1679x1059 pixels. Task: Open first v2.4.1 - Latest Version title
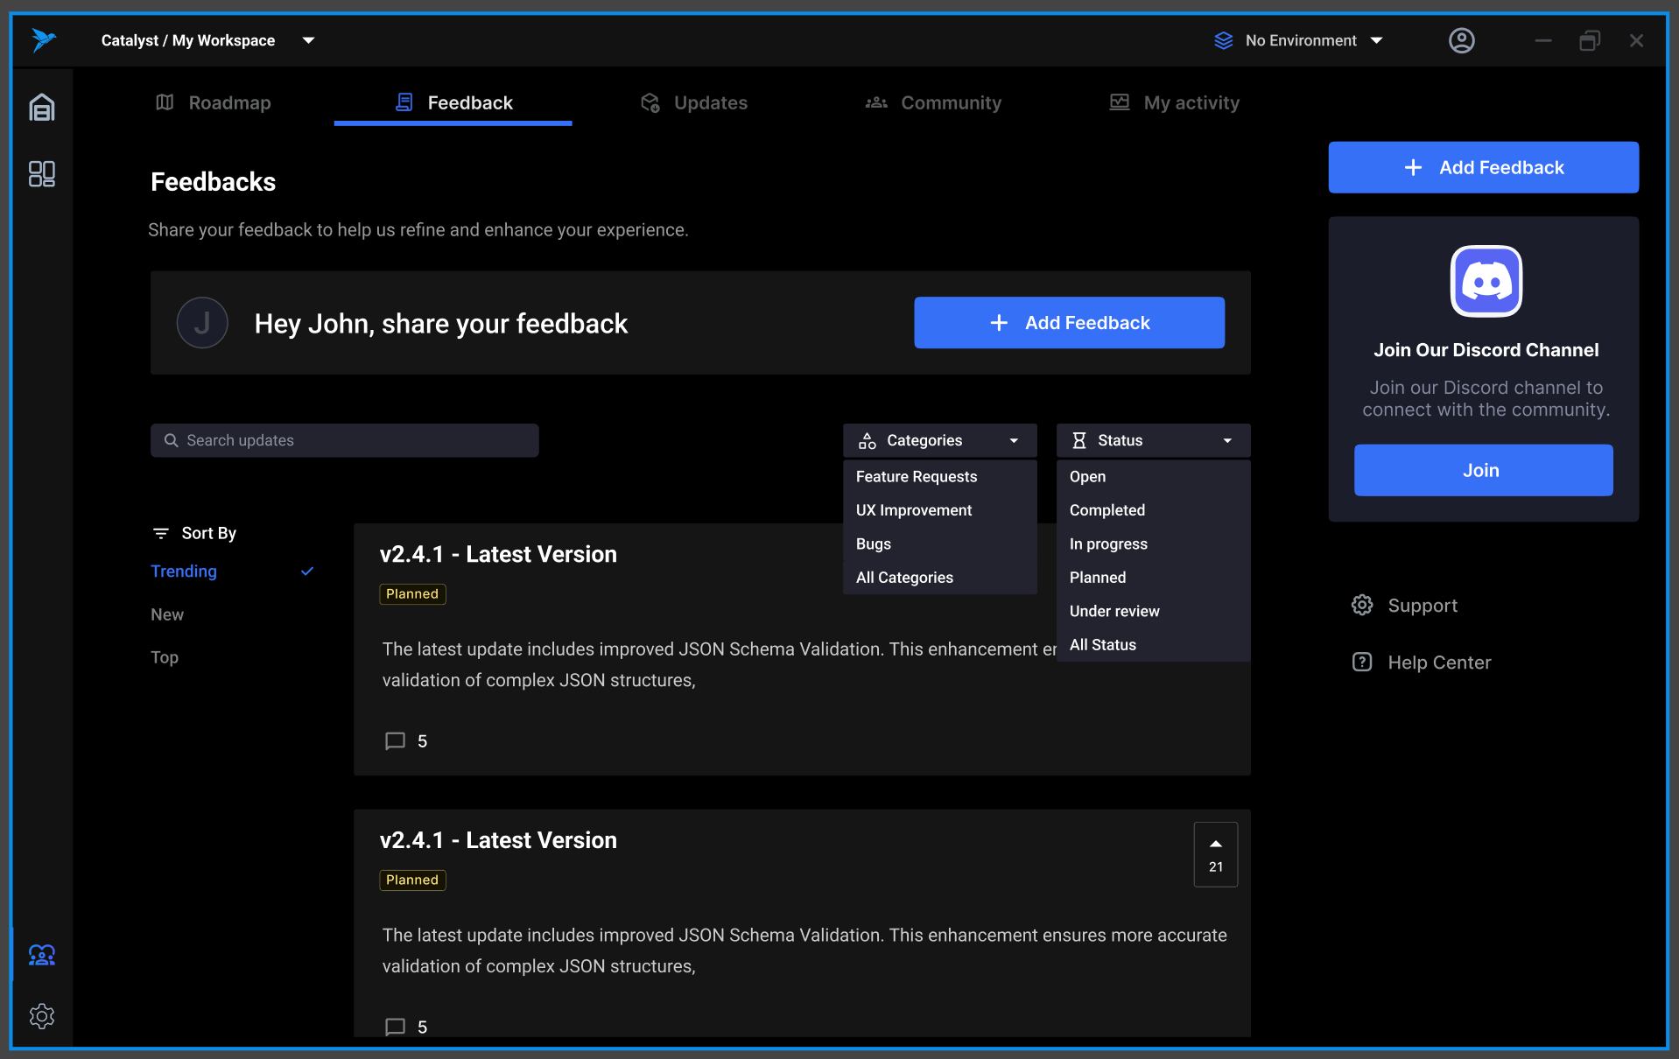click(498, 554)
